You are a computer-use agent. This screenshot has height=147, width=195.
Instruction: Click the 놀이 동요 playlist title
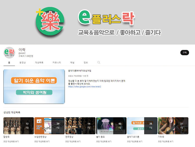(100, 137)
